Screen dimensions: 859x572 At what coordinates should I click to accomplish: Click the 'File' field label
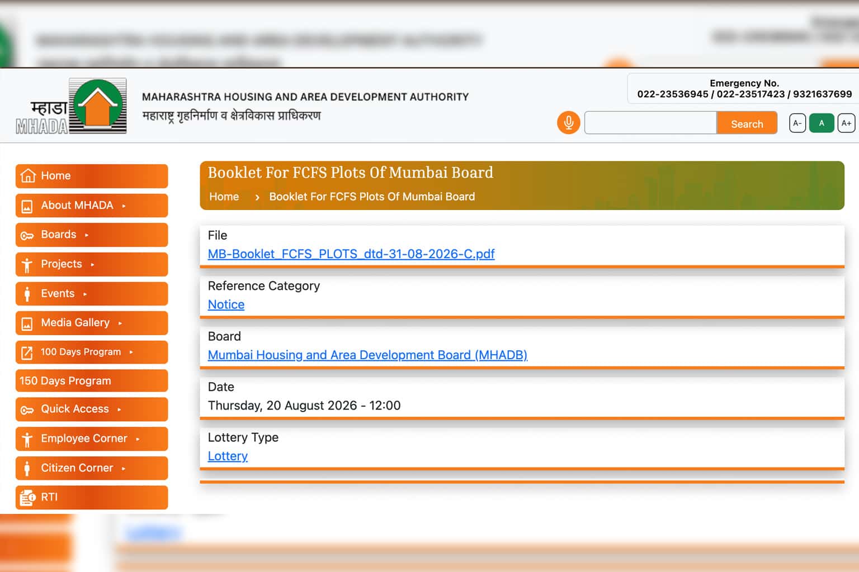[x=218, y=235]
